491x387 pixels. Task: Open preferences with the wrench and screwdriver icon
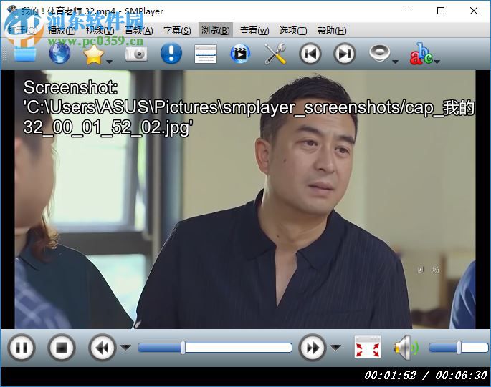tap(275, 54)
